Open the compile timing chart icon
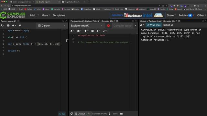Screen dimensions: 207x116 122,114
